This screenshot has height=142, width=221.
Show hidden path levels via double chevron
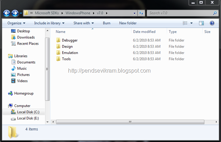click(31, 13)
